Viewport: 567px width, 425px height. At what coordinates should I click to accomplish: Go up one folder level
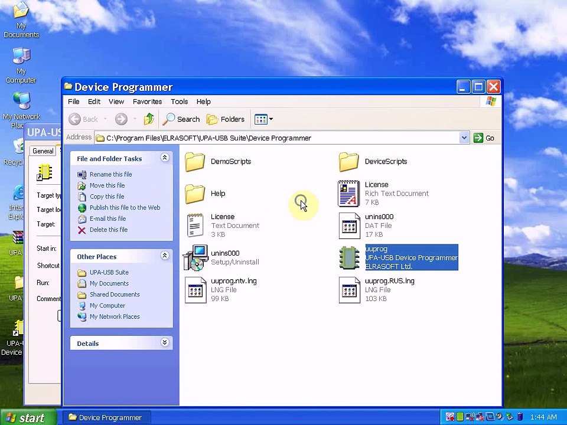(x=149, y=119)
